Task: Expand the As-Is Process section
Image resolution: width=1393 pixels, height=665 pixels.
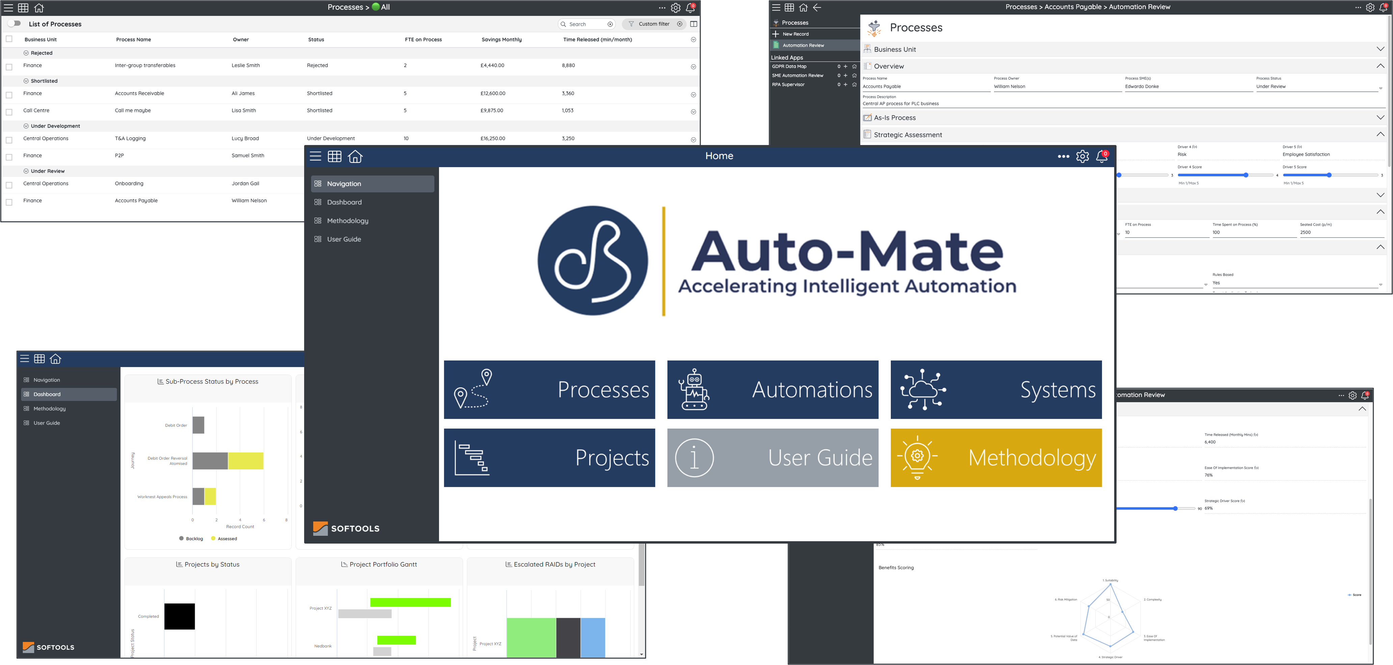Action: point(1380,118)
